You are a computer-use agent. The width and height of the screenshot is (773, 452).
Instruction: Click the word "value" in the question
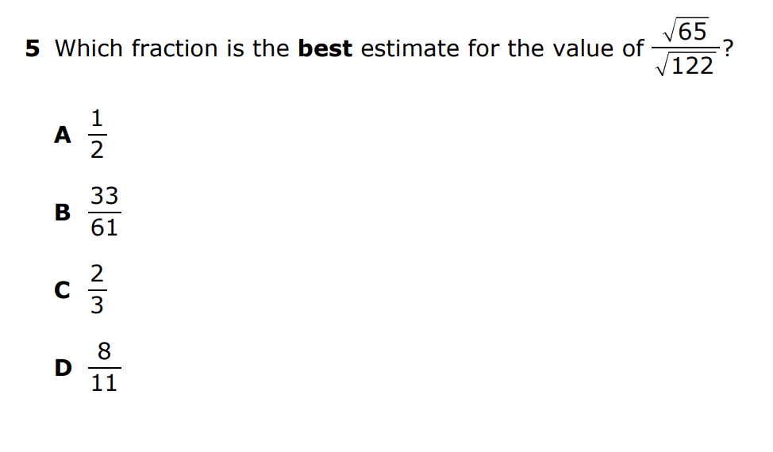point(574,49)
